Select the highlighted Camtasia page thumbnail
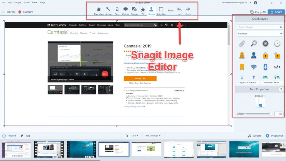 pos(114,149)
